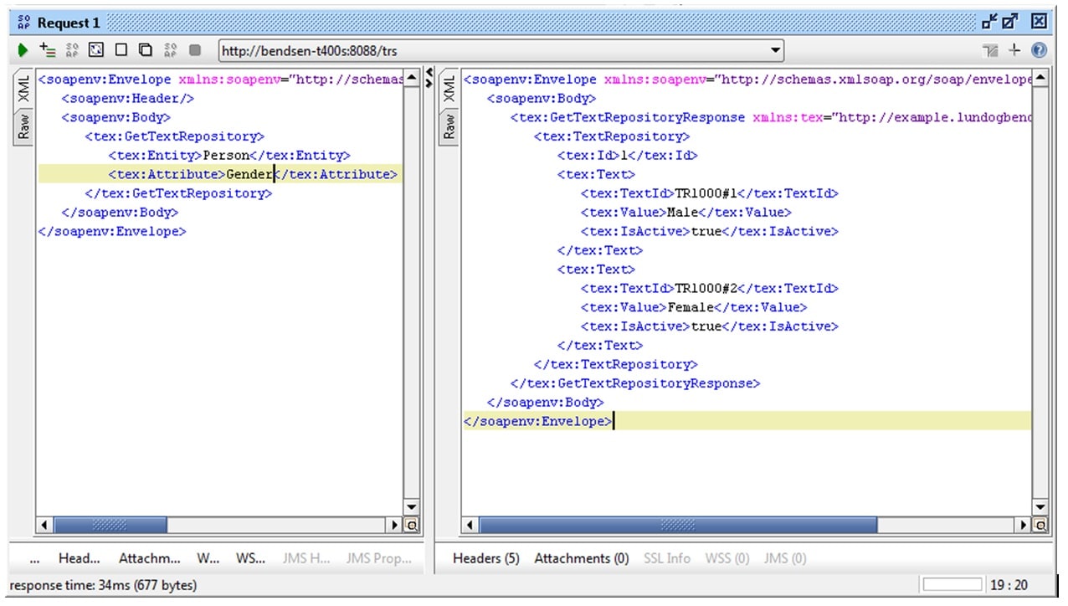1068x606 pixels.
Task: Click the tab-layout icon in the top-right toolbar
Action: (x=991, y=51)
